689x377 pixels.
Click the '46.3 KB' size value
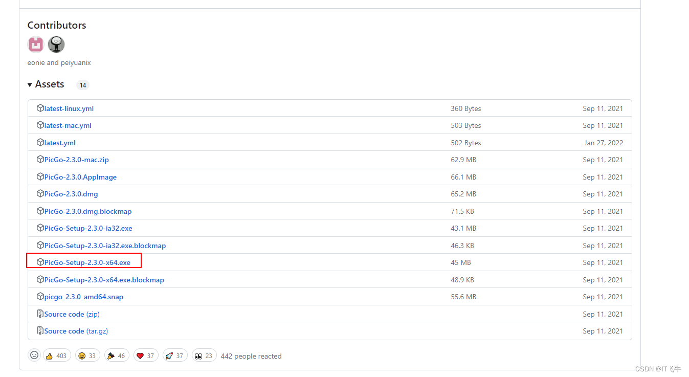(x=462, y=246)
